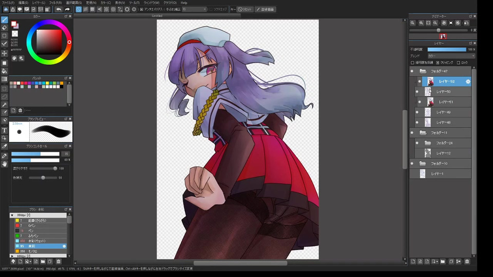This screenshot has width=493, height=277.
Task: Enable the parallel lines snap guide
Action: coord(86,9)
